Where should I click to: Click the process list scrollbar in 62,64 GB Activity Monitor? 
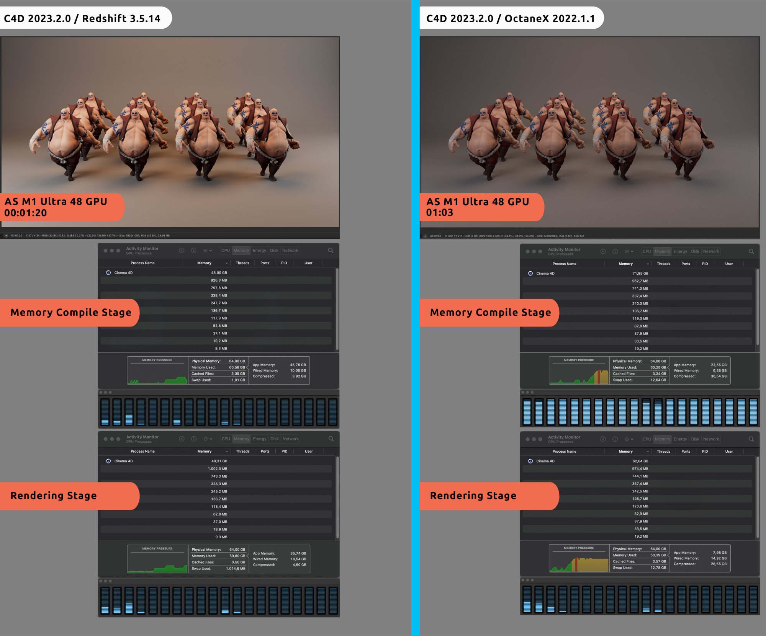(x=758, y=497)
